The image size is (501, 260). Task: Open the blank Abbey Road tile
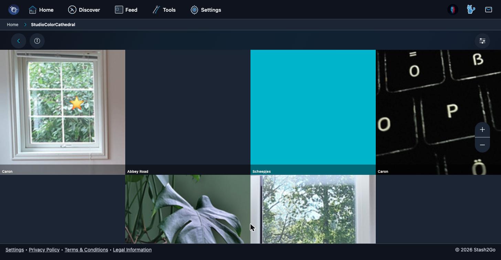pyautogui.click(x=188, y=112)
